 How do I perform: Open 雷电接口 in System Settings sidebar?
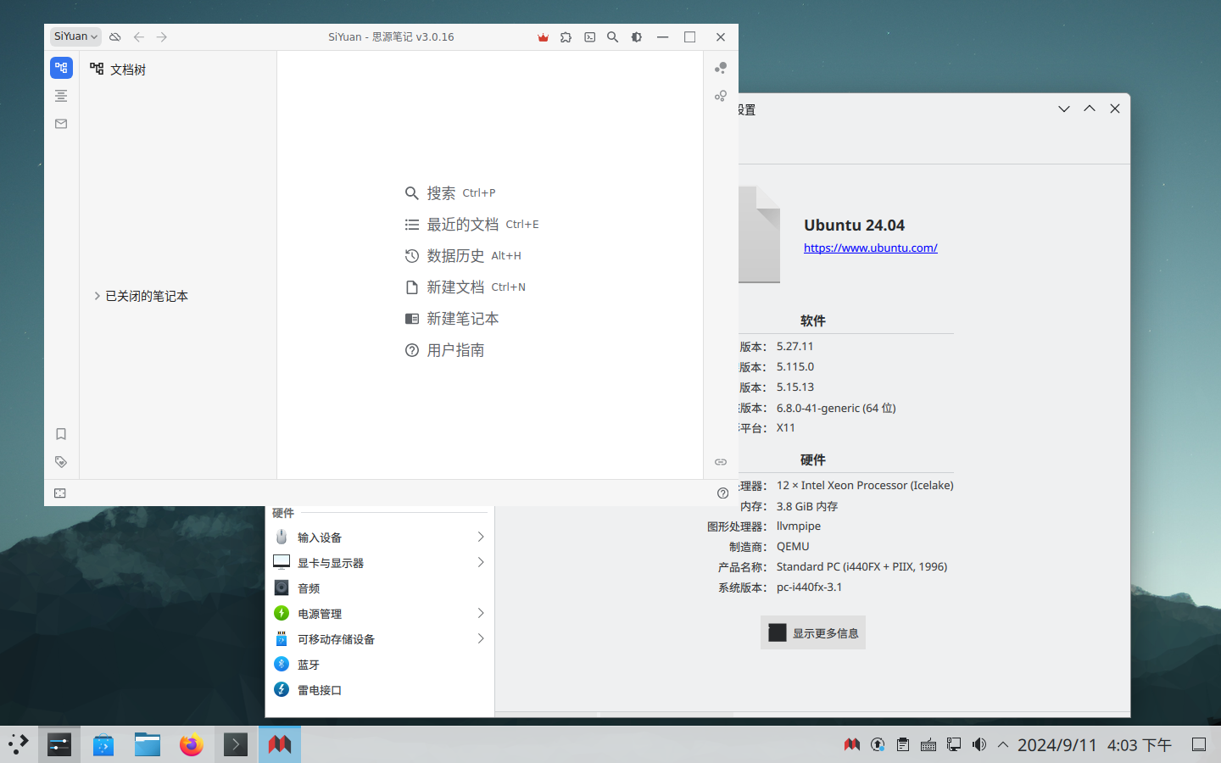379,690
